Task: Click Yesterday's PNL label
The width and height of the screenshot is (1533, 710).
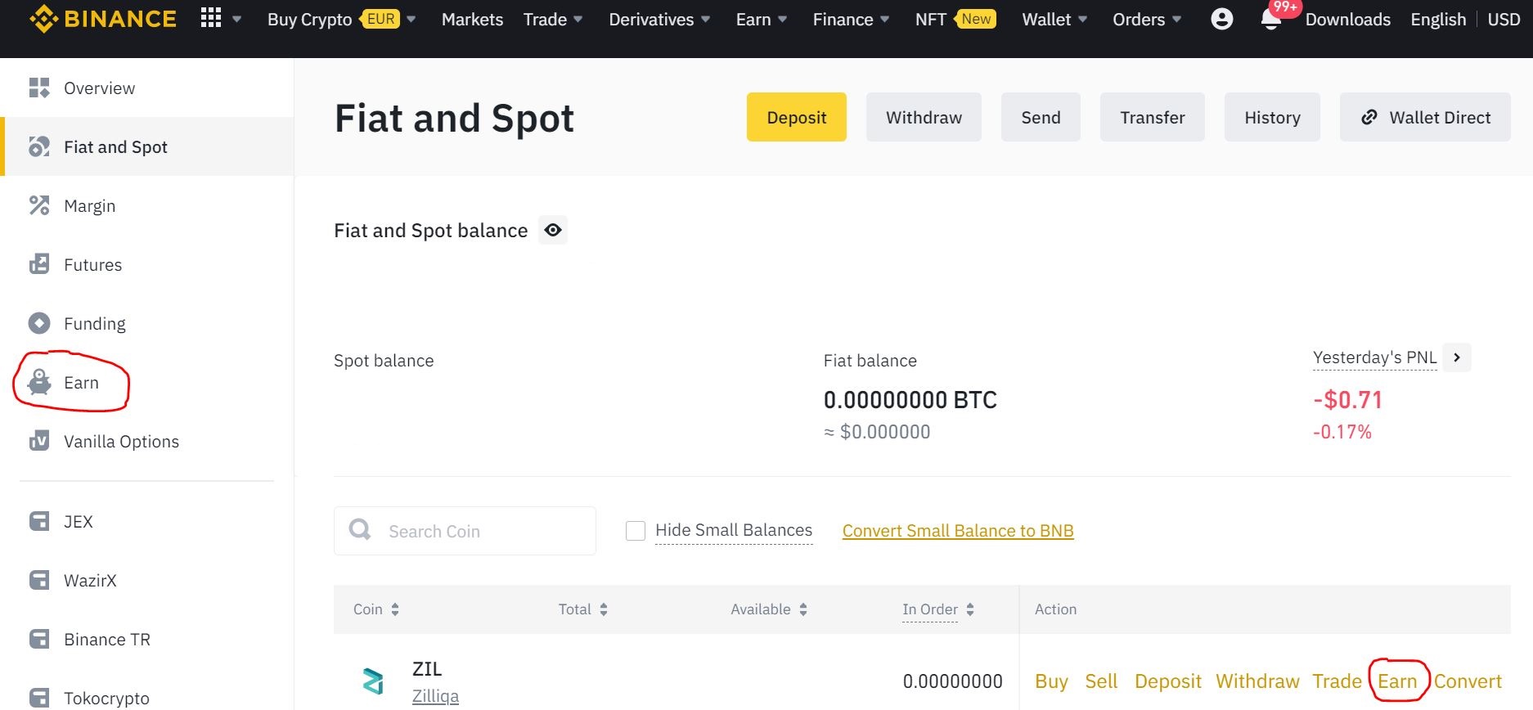Action: (1374, 357)
